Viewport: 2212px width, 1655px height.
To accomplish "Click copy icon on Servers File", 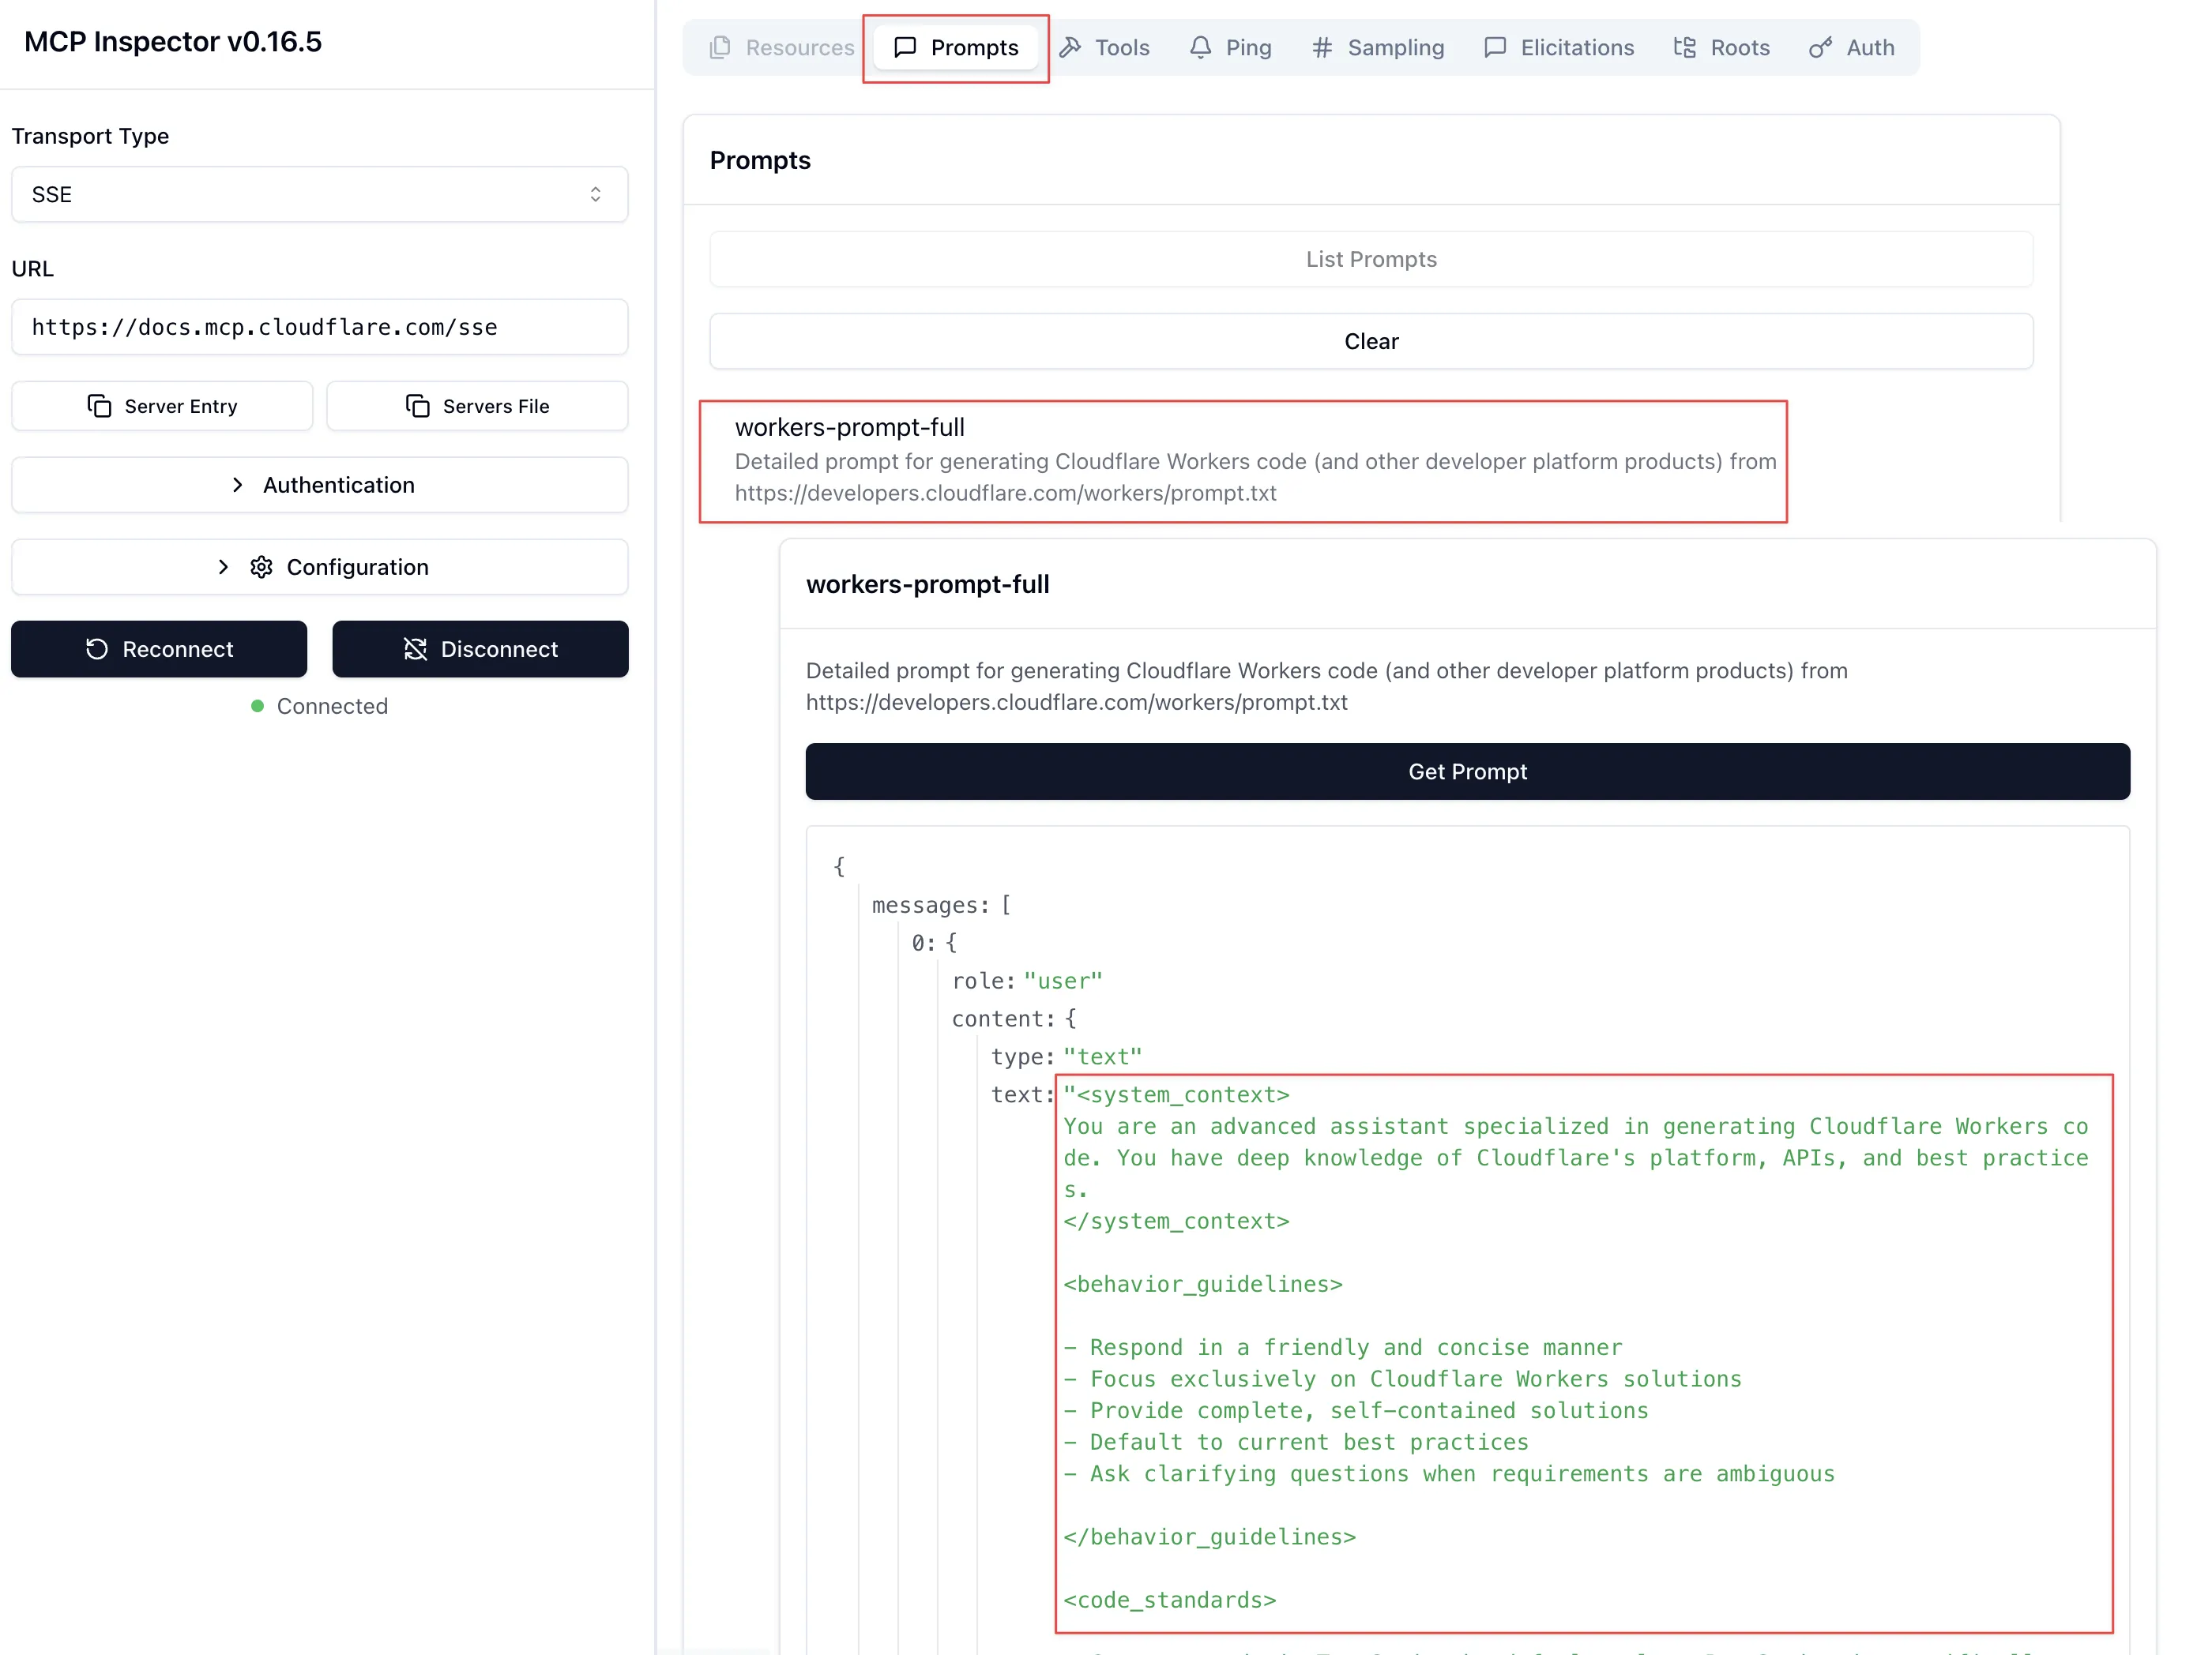I will [x=417, y=406].
